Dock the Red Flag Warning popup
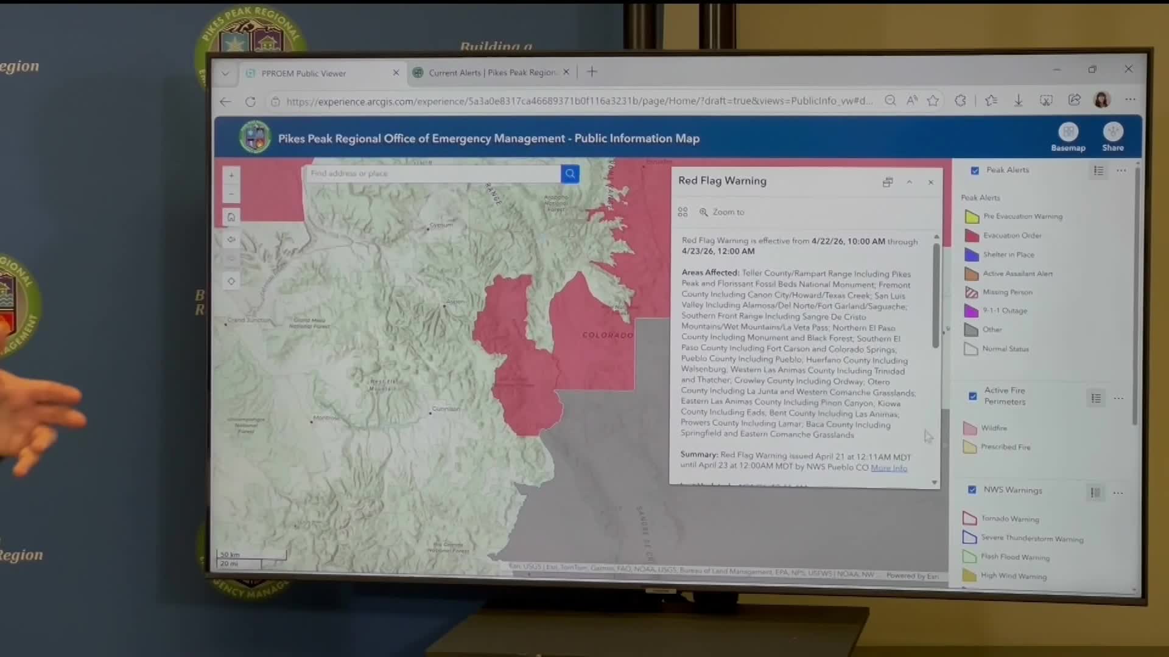This screenshot has height=657, width=1169. coord(887,182)
